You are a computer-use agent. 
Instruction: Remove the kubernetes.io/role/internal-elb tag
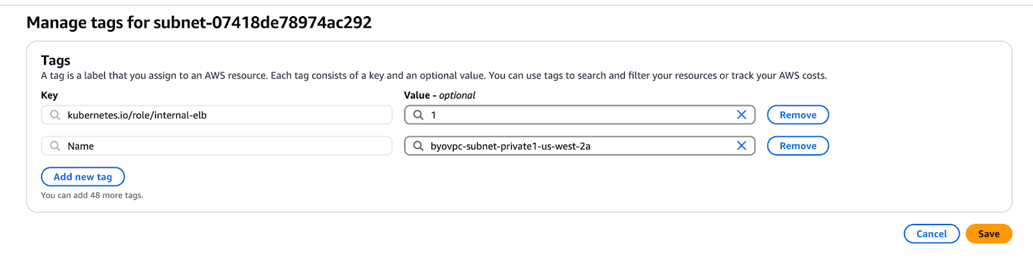(797, 115)
